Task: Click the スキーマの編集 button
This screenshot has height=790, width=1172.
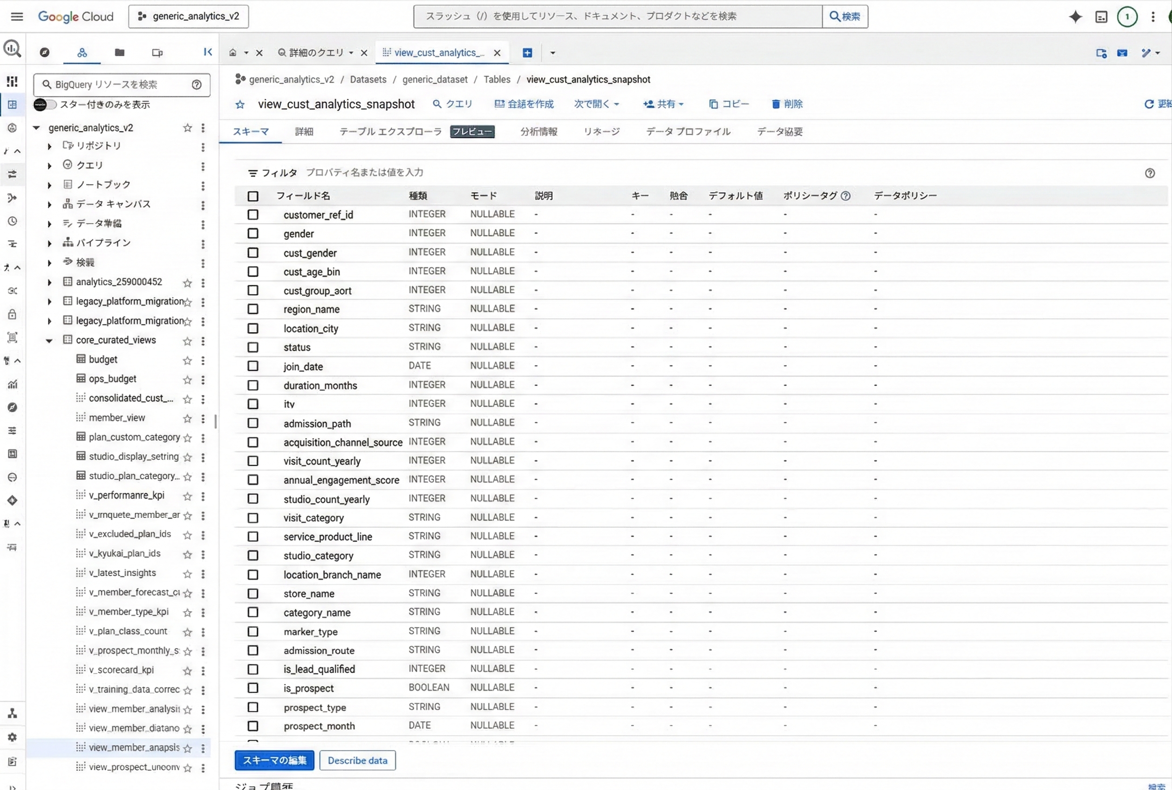Action: pyautogui.click(x=275, y=760)
